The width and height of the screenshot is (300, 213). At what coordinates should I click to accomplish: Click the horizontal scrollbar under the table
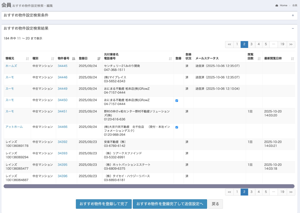point(149,186)
